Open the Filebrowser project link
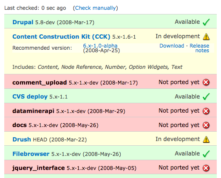 click(x=31, y=154)
